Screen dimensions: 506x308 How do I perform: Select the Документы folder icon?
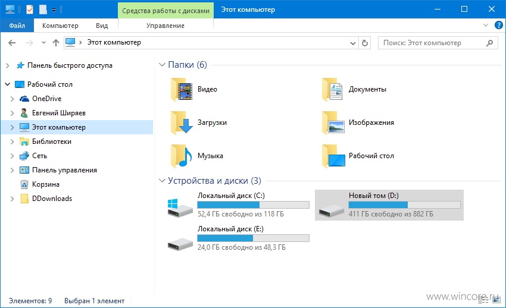pos(333,89)
